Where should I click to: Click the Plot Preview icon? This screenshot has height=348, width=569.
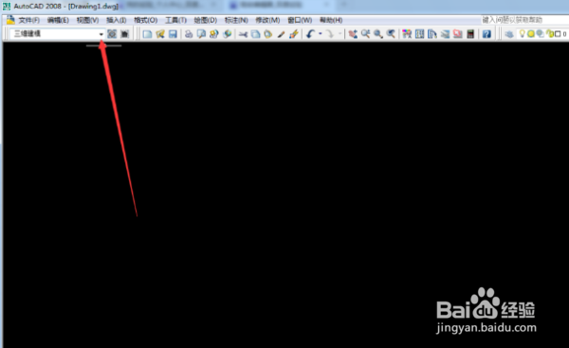[x=201, y=34]
